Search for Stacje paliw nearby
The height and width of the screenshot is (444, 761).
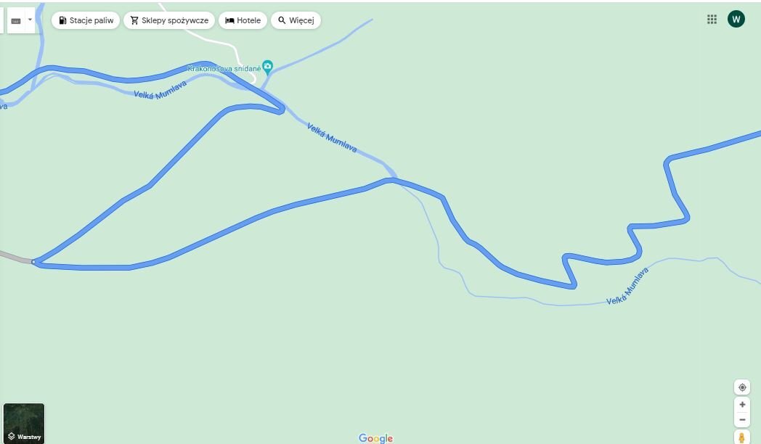tap(86, 20)
